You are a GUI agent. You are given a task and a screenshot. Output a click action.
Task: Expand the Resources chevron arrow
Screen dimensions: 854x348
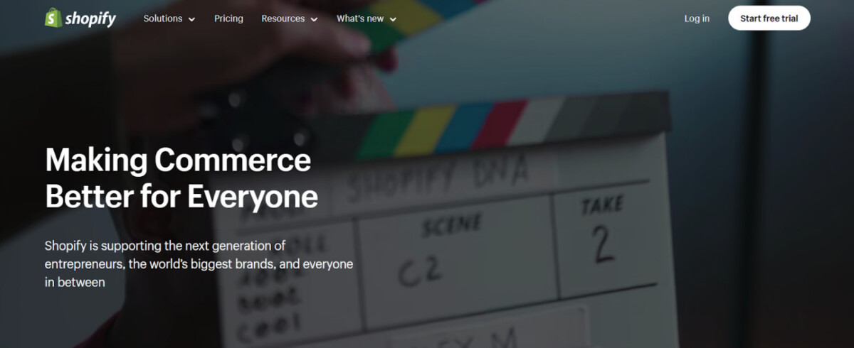[314, 19]
